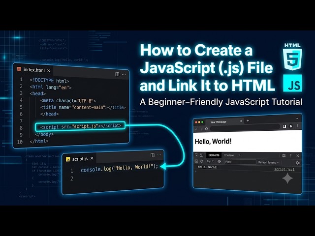This screenshot has height=236, width=315.
Task: Toggle the device toolbar in DevTools
Action: coord(201,155)
